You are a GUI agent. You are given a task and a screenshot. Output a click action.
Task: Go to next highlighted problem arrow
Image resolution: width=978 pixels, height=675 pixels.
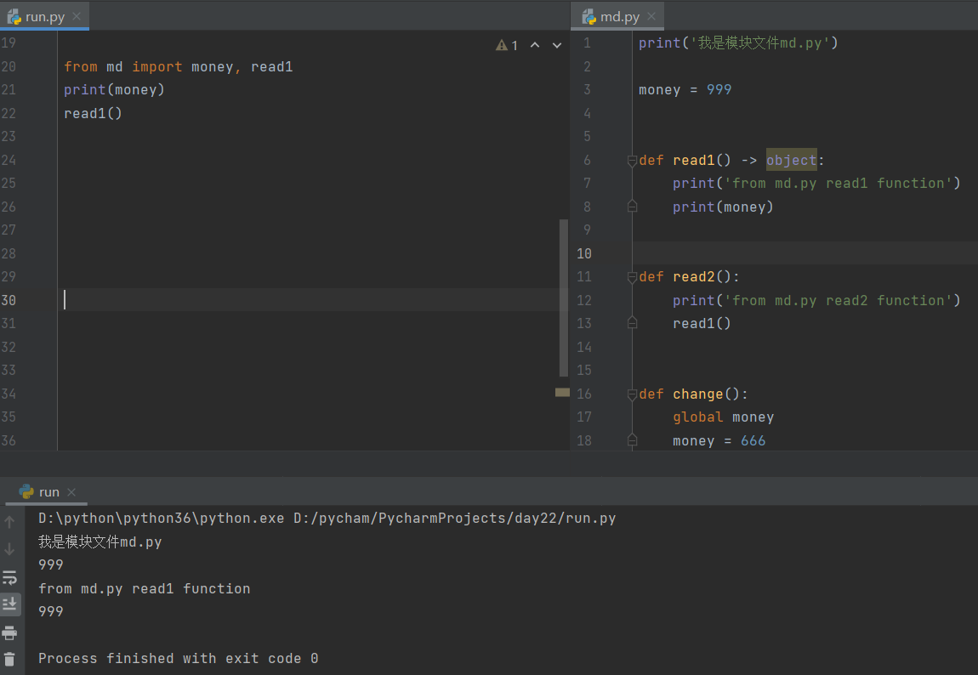coord(557,45)
